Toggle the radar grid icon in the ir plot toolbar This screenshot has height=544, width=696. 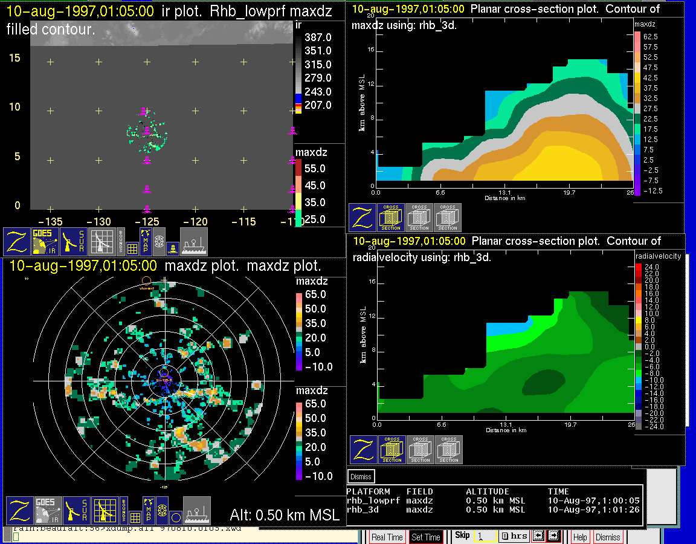[x=101, y=242]
